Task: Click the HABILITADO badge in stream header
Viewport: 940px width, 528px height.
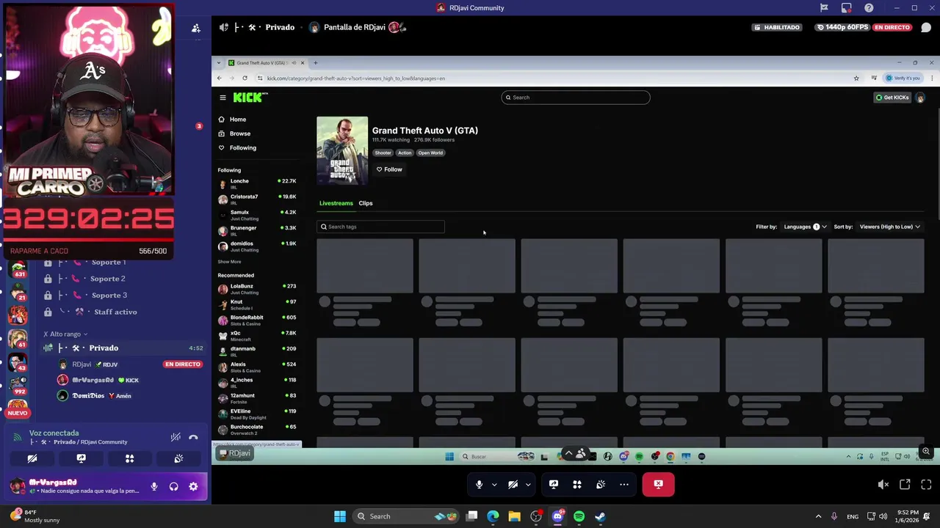Action: [x=777, y=27]
